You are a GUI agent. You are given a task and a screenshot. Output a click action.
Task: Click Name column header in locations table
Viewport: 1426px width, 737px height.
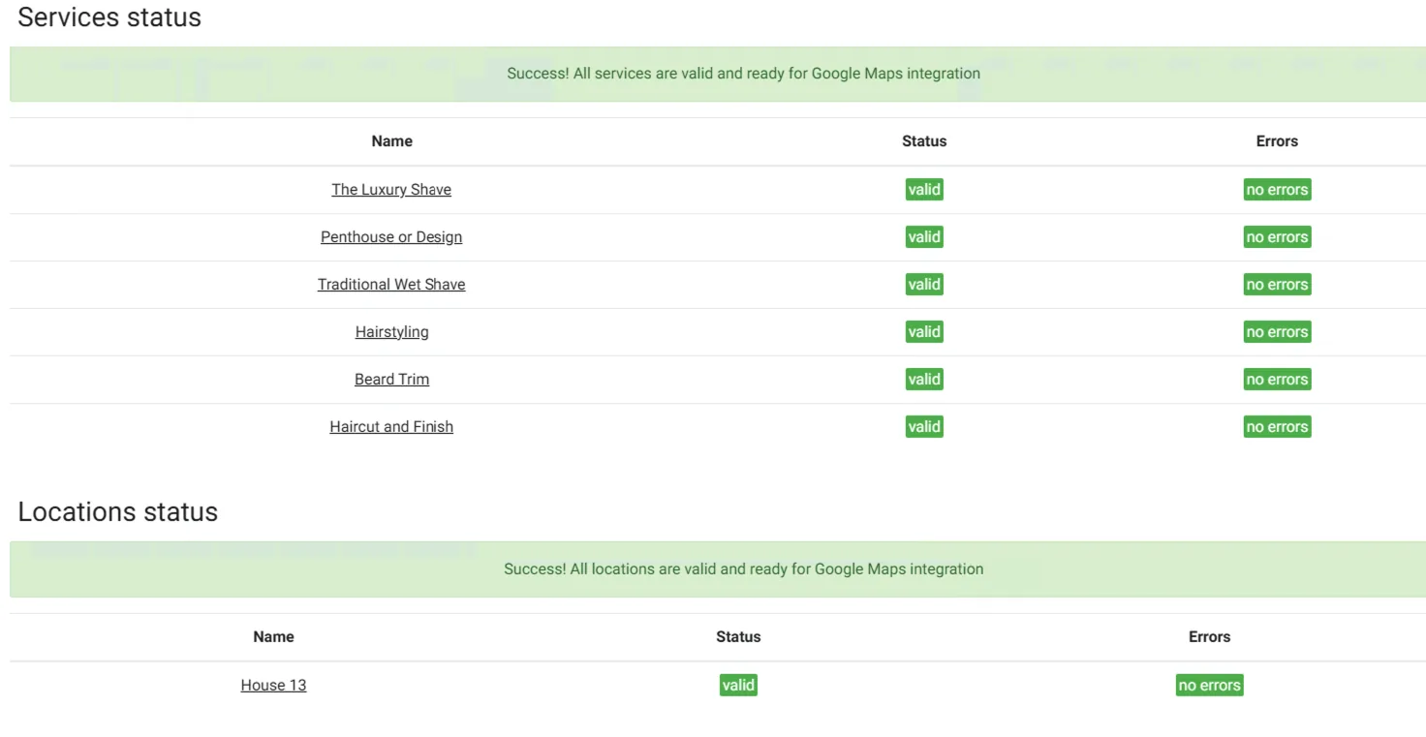[x=273, y=637]
